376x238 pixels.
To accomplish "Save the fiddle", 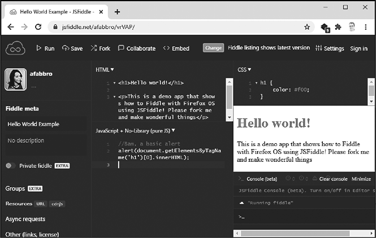I will [72, 49].
